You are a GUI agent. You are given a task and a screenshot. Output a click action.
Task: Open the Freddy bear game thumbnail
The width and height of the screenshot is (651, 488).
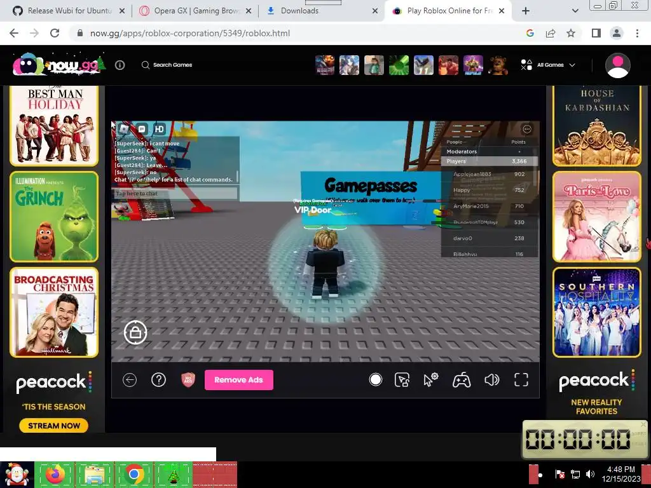(x=498, y=65)
